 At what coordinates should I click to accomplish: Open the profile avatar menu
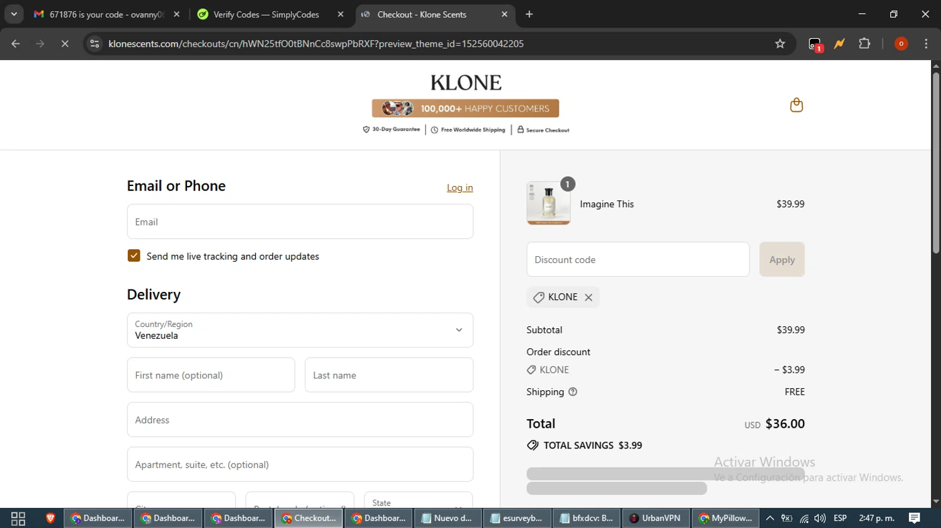[x=901, y=44]
